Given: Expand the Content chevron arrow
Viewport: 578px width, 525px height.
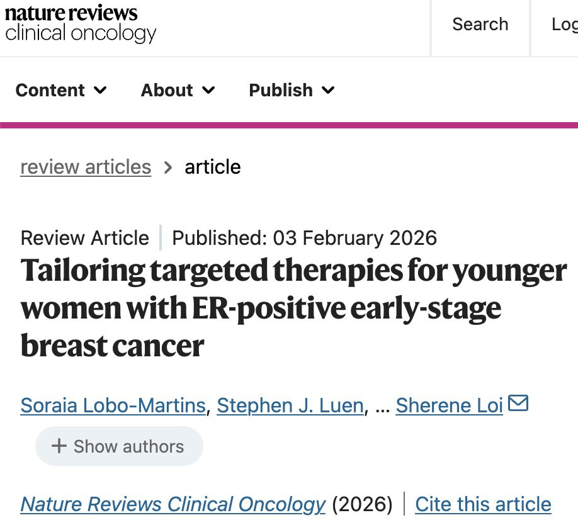Looking at the screenshot, I should (x=100, y=90).
